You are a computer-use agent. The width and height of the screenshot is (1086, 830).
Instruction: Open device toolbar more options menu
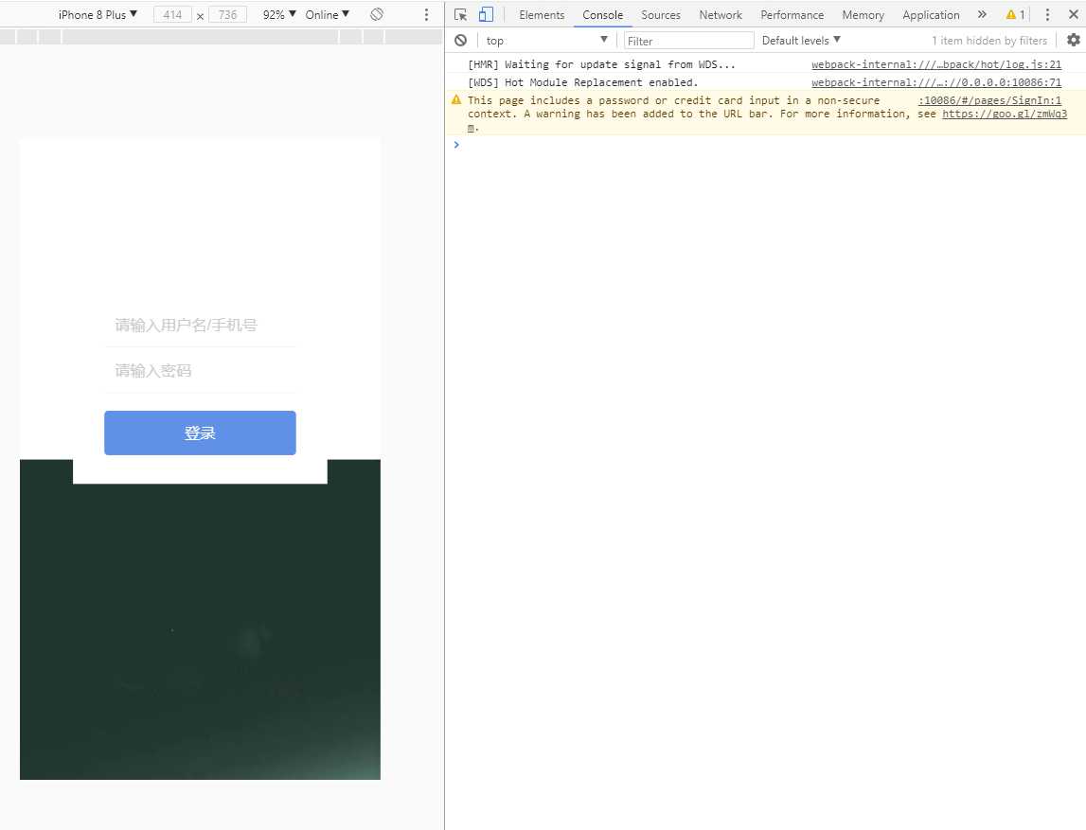click(x=426, y=14)
